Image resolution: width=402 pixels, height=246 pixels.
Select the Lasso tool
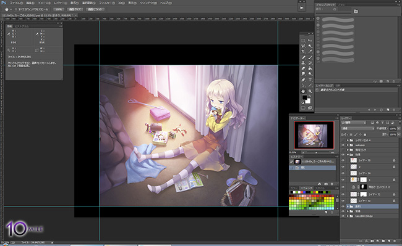point(303,46)
